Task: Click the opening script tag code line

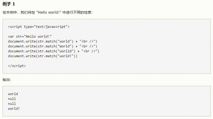Action: 39,27
